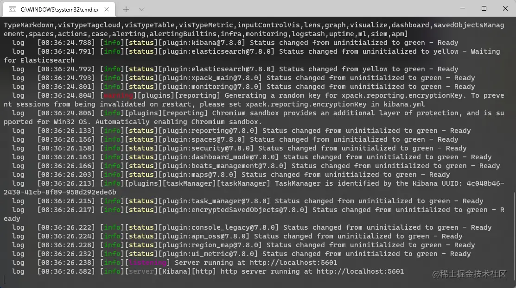Click 'http://localhost:5601' in the Server running line
This screenshot has height=288, width=516.
[x=293, y=263]
